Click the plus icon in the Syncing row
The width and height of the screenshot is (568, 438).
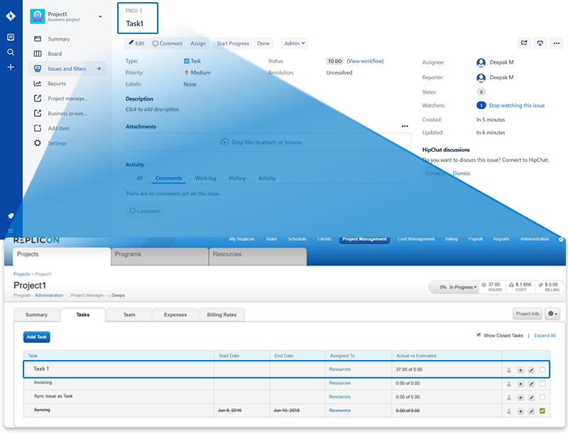pos(520,411)
